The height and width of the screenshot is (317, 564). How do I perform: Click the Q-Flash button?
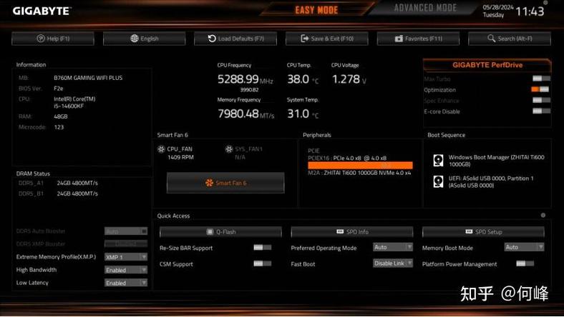click(x=220, y=232)
